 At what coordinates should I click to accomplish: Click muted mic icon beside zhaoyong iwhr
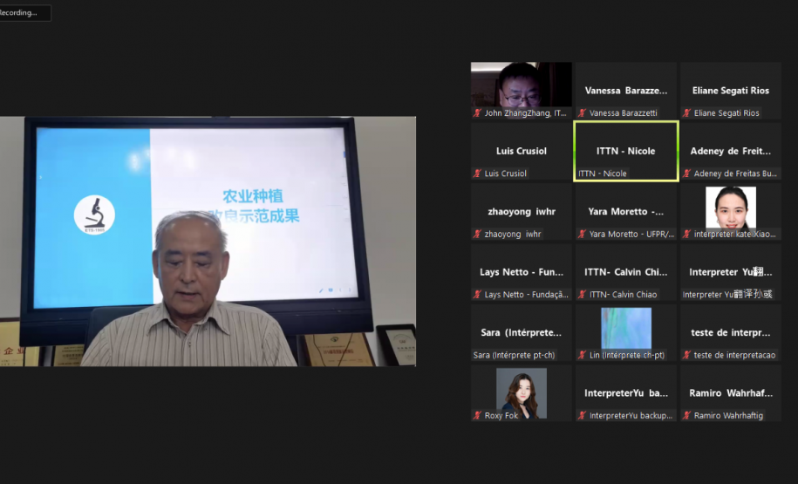click(477, 234)
